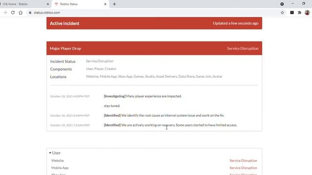312x175 pixels.
Task: Open the extensions puzzle icon
Action: [299, 13]
